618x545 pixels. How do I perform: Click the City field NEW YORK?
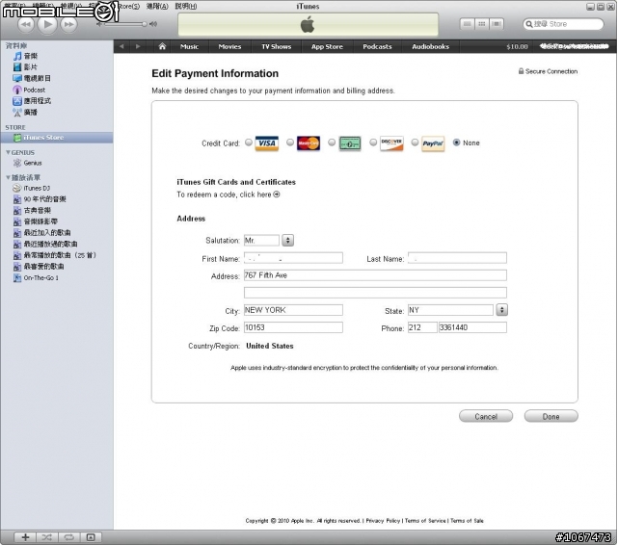click(x=293, y=310)
